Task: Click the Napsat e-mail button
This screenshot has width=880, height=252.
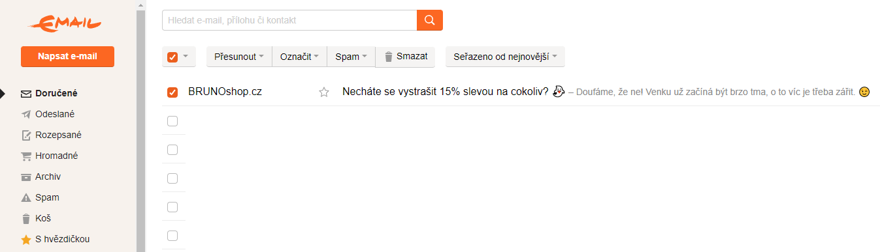Action: point(67,57)
